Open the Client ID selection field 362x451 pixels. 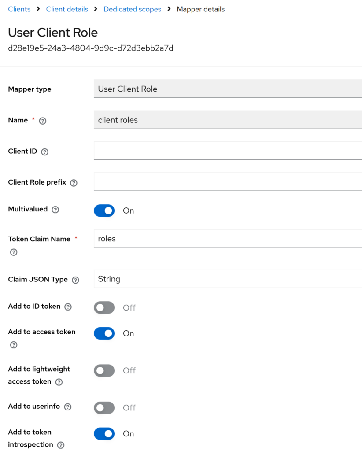(227, 151)
